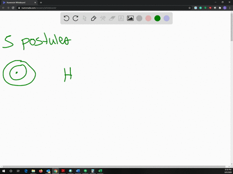233x174 pixels.
Task: Close the Numerade Whiteboard tab
Action: pyautogui.click(x=35, y=2)
